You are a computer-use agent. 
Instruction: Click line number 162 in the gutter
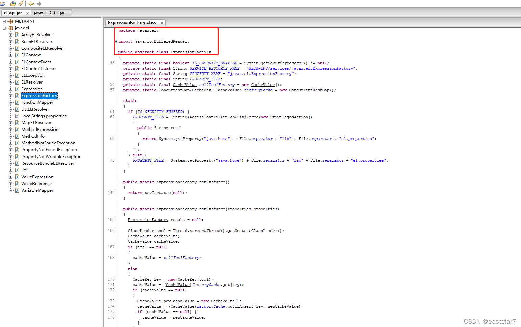click(x=111, y=231)
